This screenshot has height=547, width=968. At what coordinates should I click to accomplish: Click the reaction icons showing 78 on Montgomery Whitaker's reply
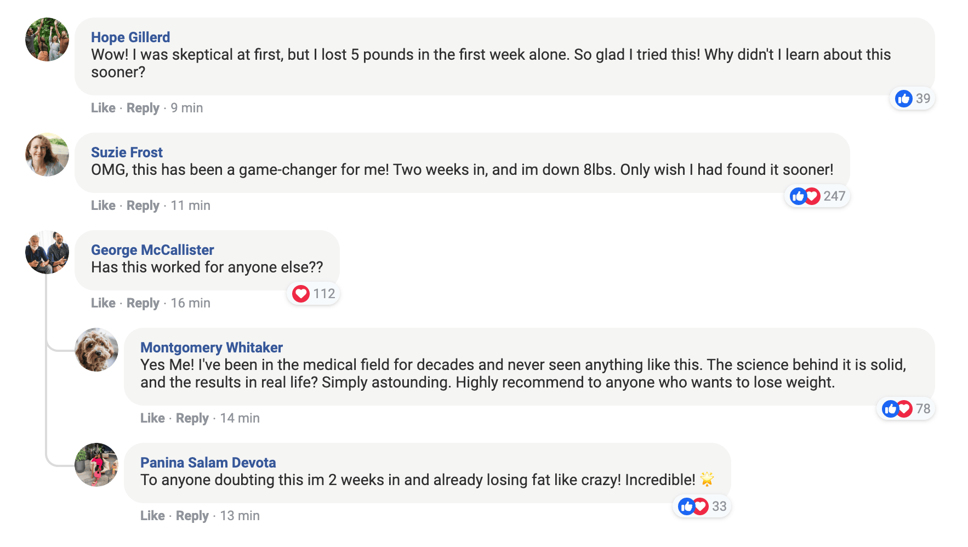[897, 409]
